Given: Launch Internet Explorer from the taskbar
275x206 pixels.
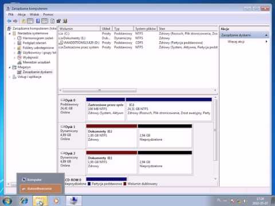Looking at the screenshot, I should 23,201.
